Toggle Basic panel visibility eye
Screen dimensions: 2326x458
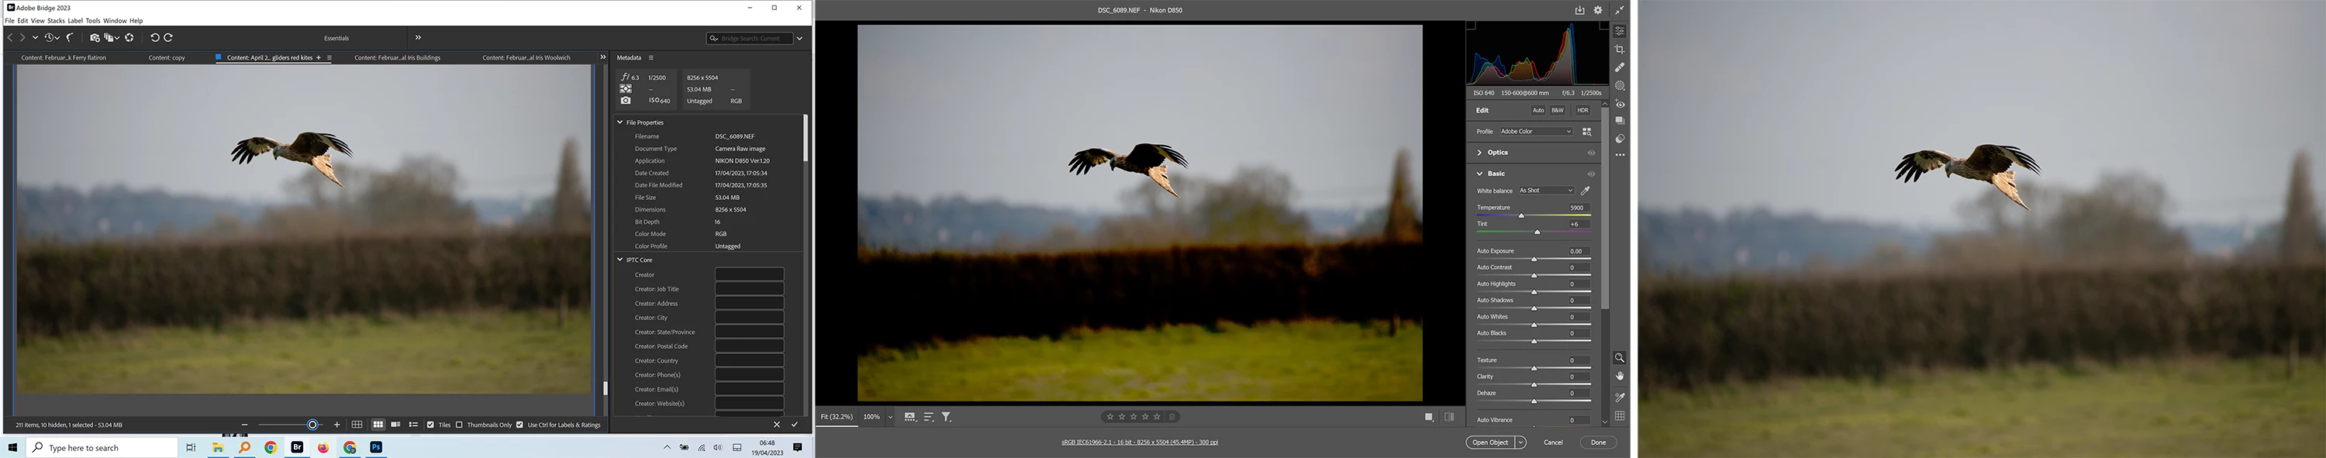pyautogui.click(x=1592, y=174)
